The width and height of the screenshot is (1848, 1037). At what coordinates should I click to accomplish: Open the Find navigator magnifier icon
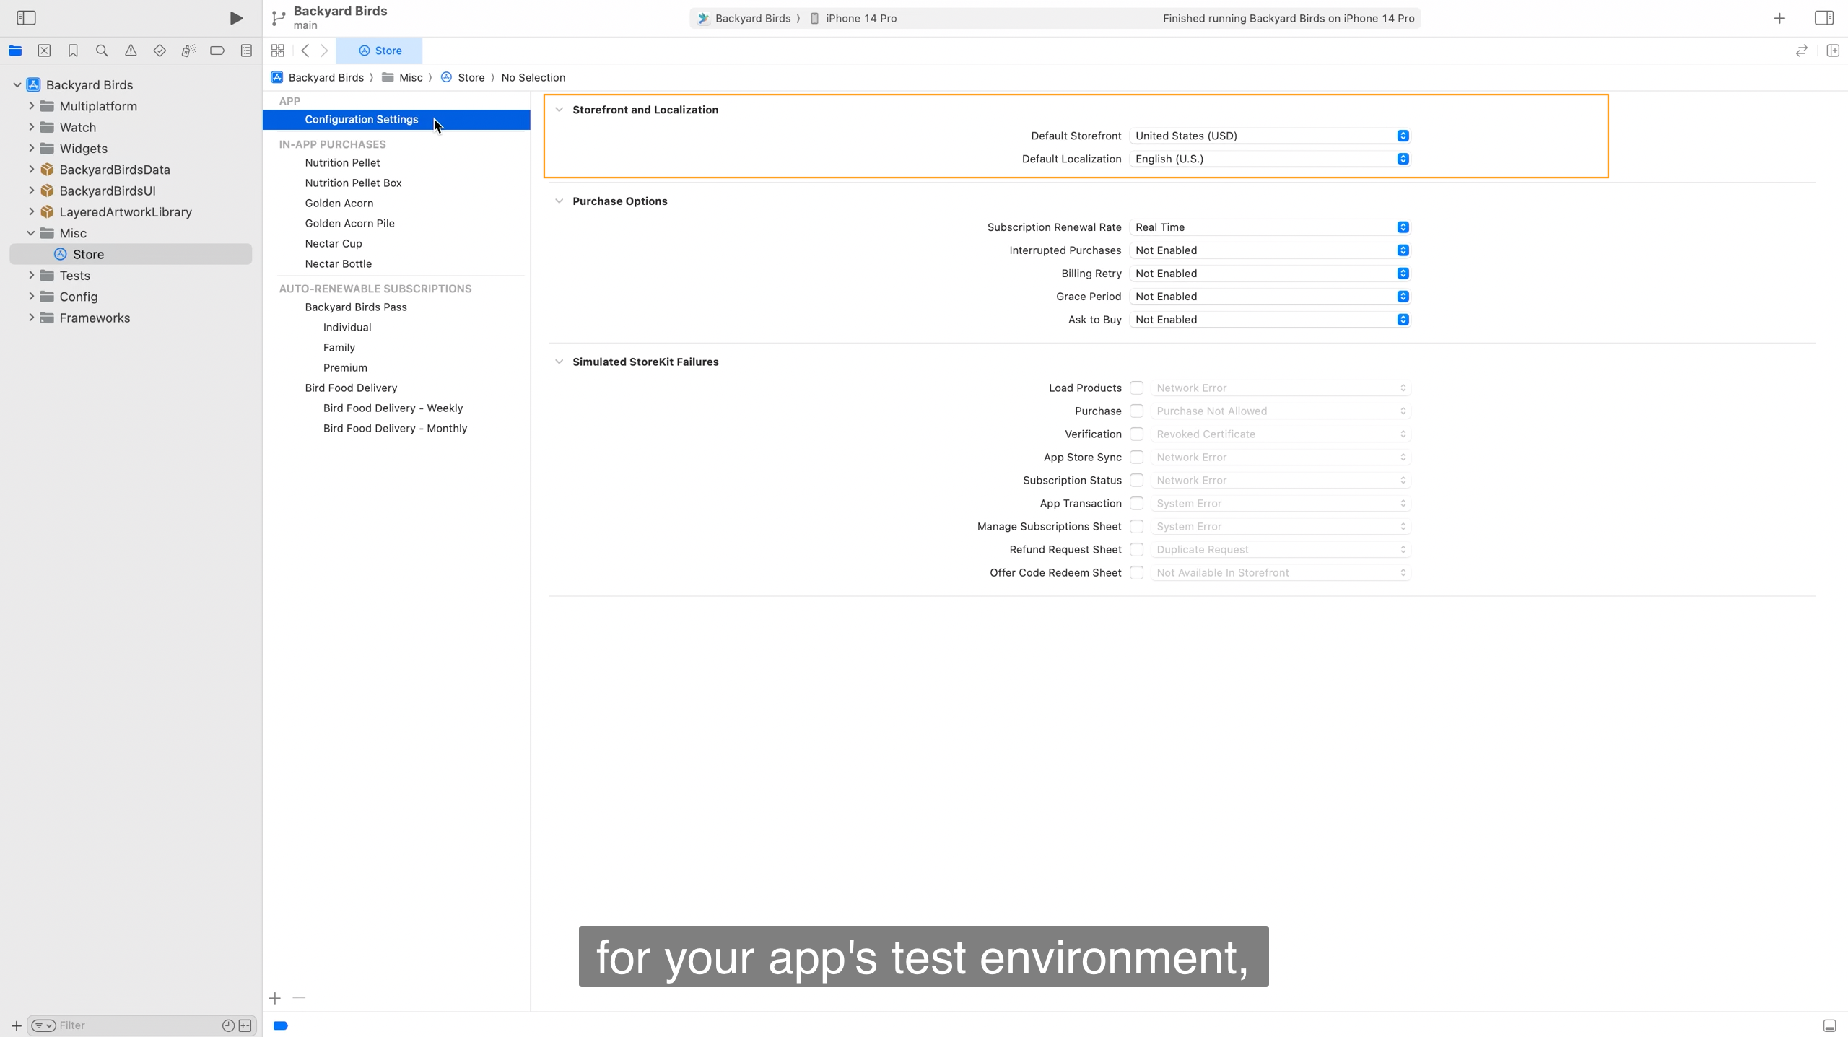(x=102, y=51)
